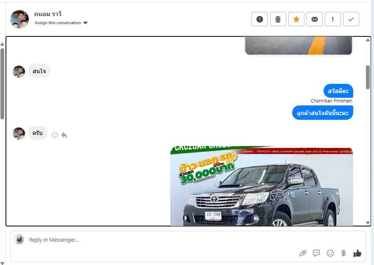Select sender name Chonnikan Pimkham

click(331, 101)
